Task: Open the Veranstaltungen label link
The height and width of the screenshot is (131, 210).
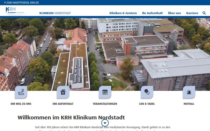Action: (105, 104)
